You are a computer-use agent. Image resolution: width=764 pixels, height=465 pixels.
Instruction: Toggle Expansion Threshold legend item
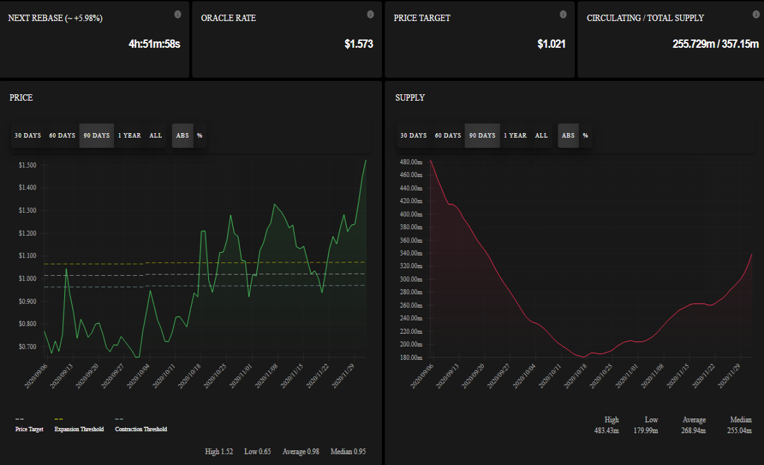(79, 424)
